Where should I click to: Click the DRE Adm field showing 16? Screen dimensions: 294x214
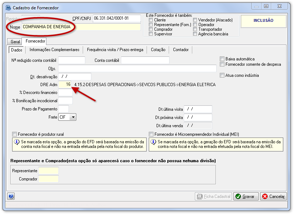[65, 84]
